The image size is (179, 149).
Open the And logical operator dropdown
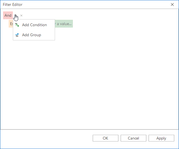tap(8, 15)
